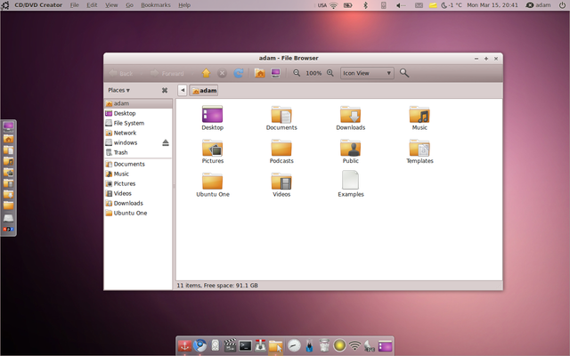Open the Edit menu

[92, 5]
